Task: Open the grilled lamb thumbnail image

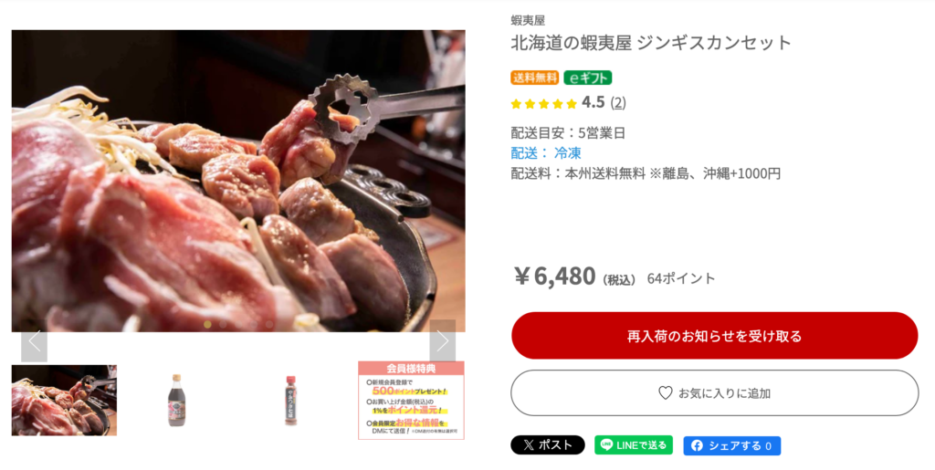Action: tap(65, 401)
